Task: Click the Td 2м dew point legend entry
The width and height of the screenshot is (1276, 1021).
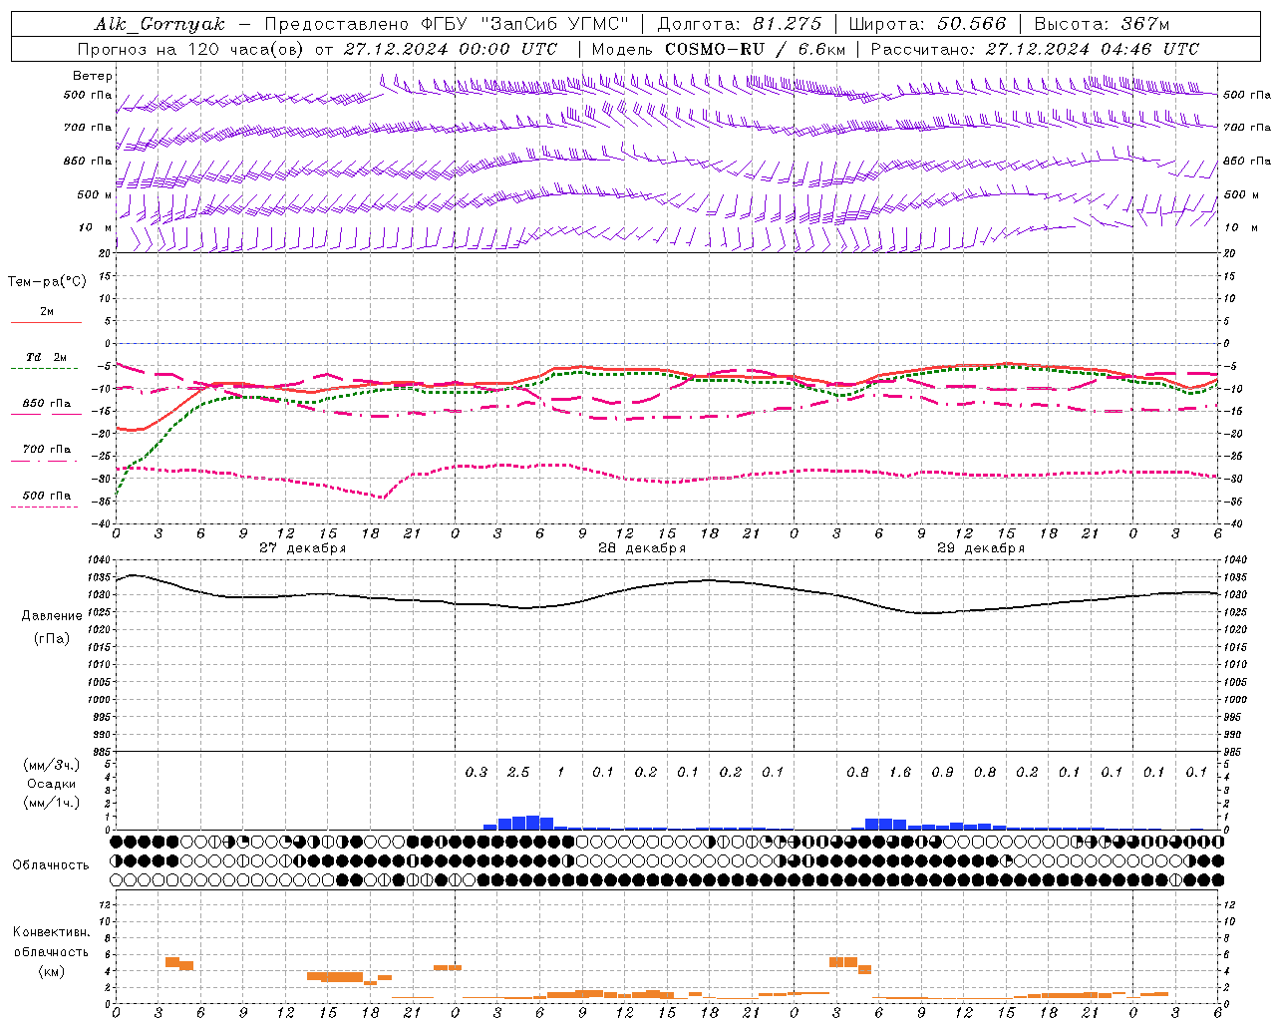Action: pyautogui.click(x=46, y=357)
